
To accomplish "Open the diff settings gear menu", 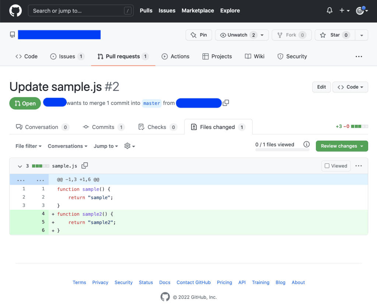I will click(130, 146).
